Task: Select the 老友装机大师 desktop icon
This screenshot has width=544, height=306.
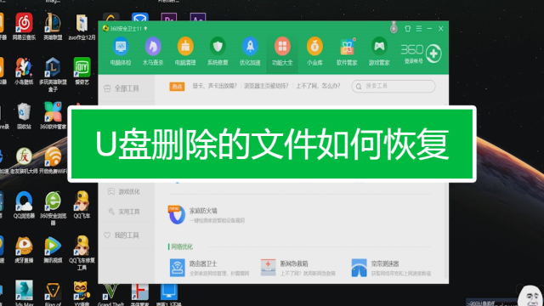Action: click(x=24, y=161)
